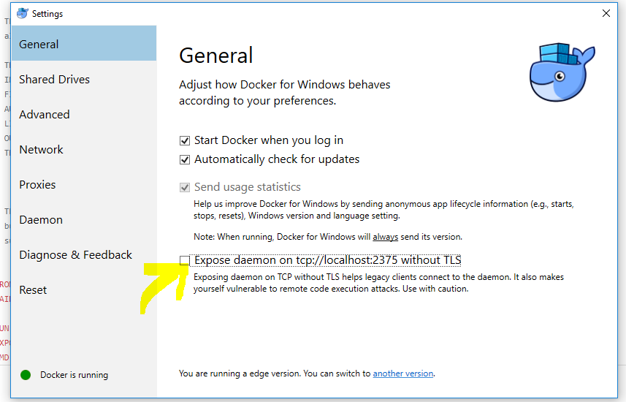Enable Expose daemon on tcp://localhost:2375 checkbox

point(185,260)
